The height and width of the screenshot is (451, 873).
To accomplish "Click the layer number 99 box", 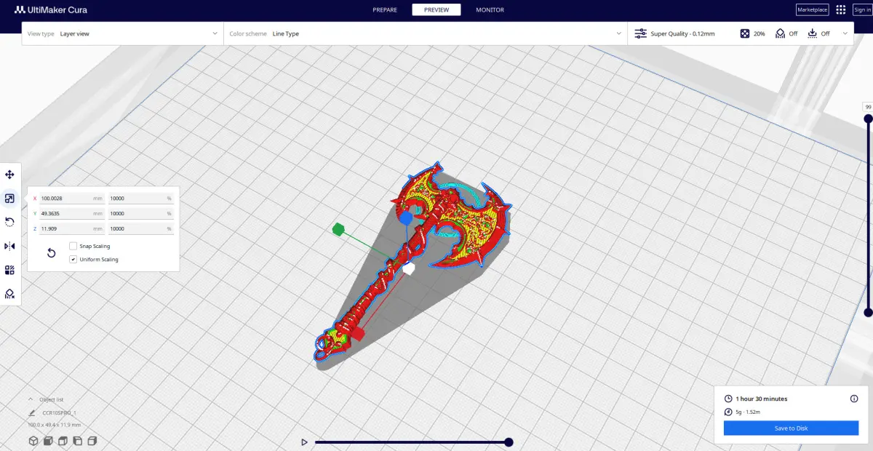I will pyautogui.click(x=868, y=107).
